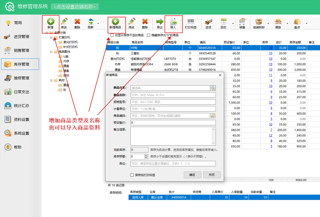Open 维修管理 in the sidebar

[x=20, y=78]
